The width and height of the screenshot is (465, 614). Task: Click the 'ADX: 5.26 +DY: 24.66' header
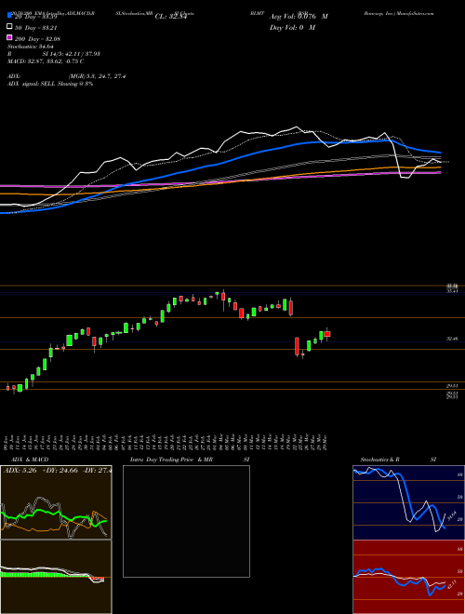coord(41,470)
